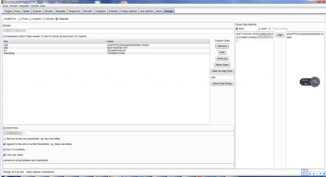Check 'Add secret key as a parameter'
This screenshot has height=177, width=326.
[4, 139]
